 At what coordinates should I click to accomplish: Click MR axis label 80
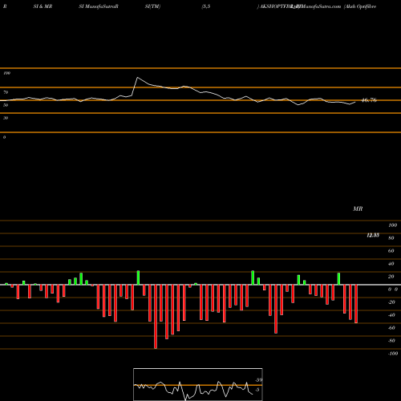391,238
